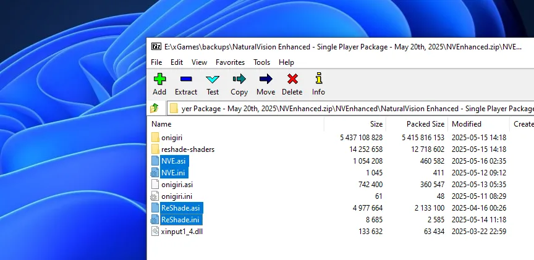This screenshot has width=534, height=260.
Task: Open the File menu
Action: pyautogui.click(x=156, y=62)
